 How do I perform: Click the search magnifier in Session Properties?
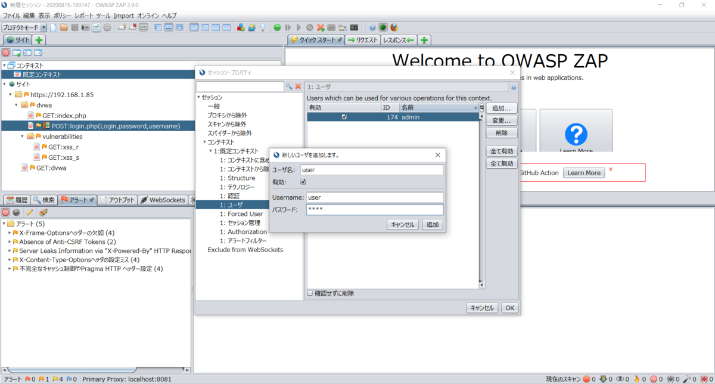click(289, 86)
